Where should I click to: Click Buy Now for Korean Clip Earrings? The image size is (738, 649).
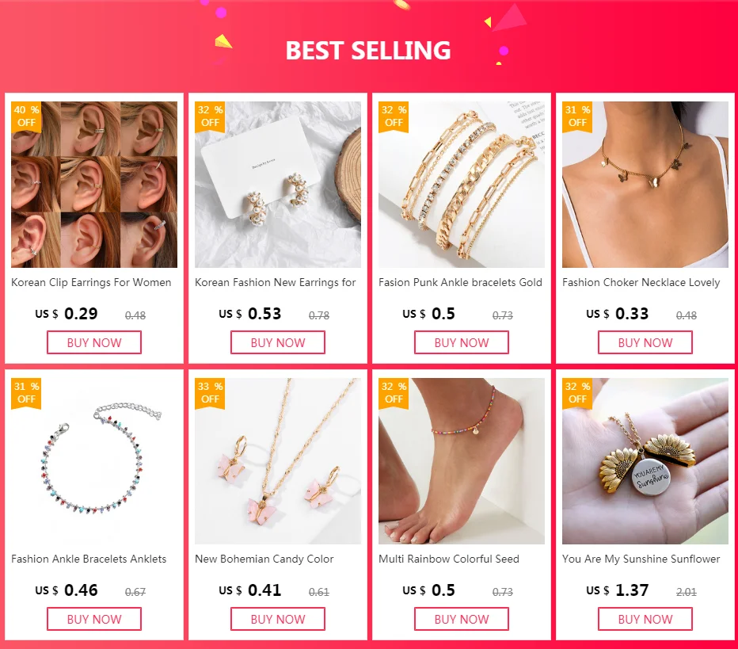[x=94, y=342]
